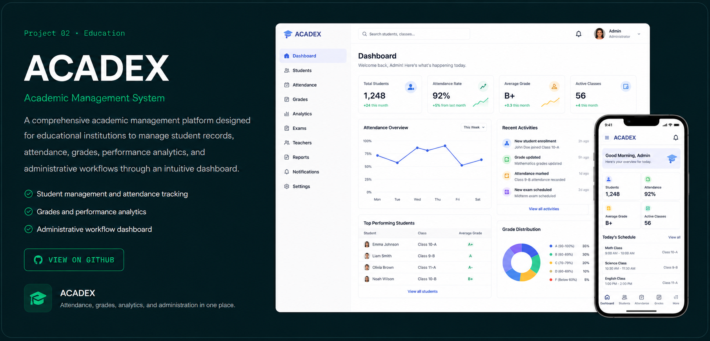
Task: Tap the phone app notification bell
Action: click(675, 138)
